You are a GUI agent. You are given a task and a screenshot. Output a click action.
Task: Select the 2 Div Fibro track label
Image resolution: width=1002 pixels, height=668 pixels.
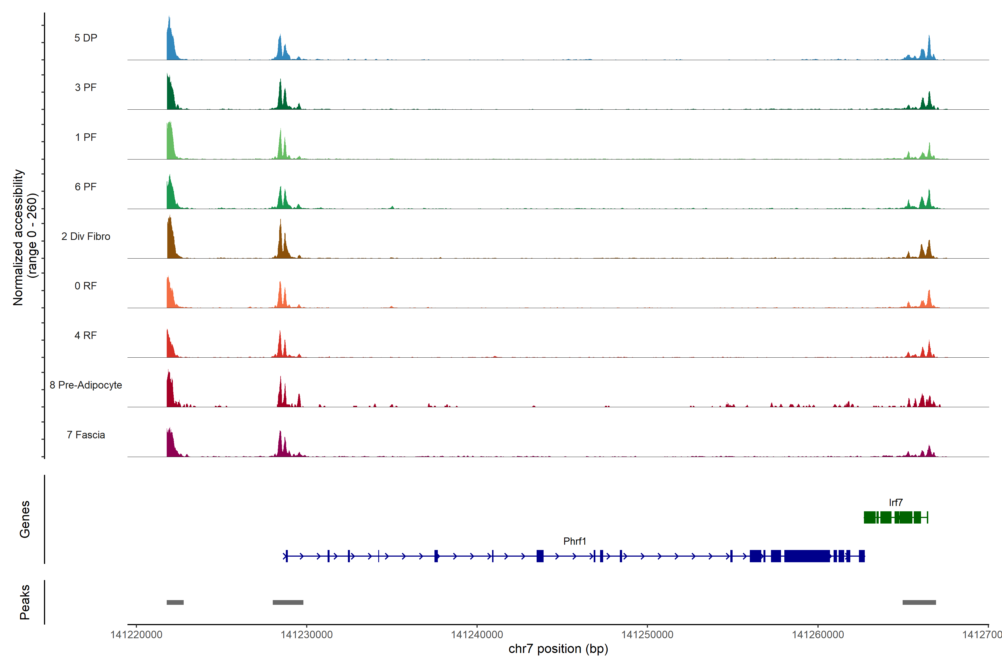pyautogui.click(x=86, y=236)
